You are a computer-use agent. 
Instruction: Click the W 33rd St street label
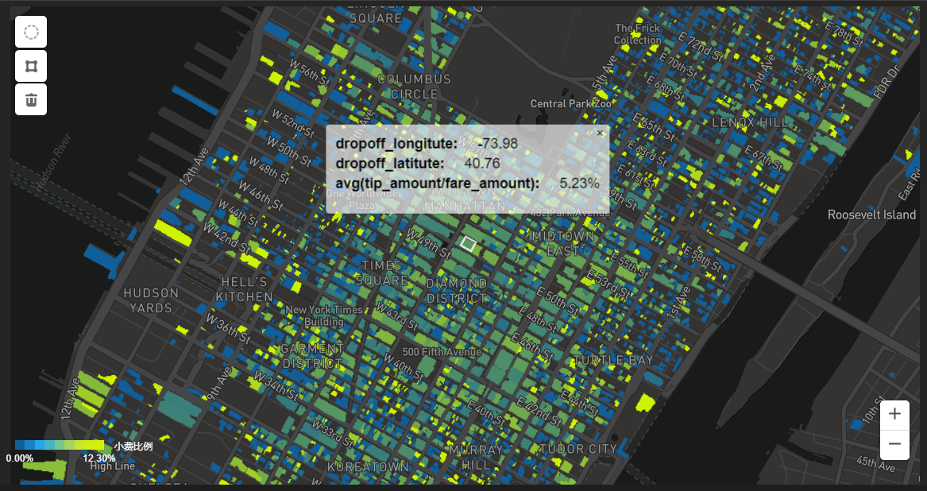333,433
